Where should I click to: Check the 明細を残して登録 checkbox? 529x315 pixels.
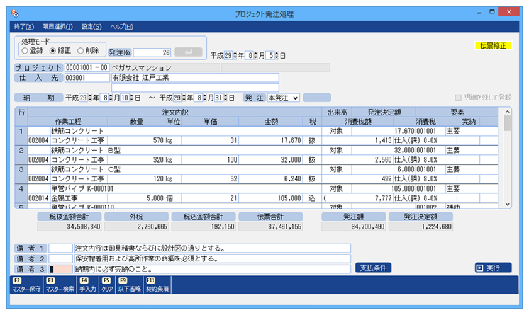point(459,98)
